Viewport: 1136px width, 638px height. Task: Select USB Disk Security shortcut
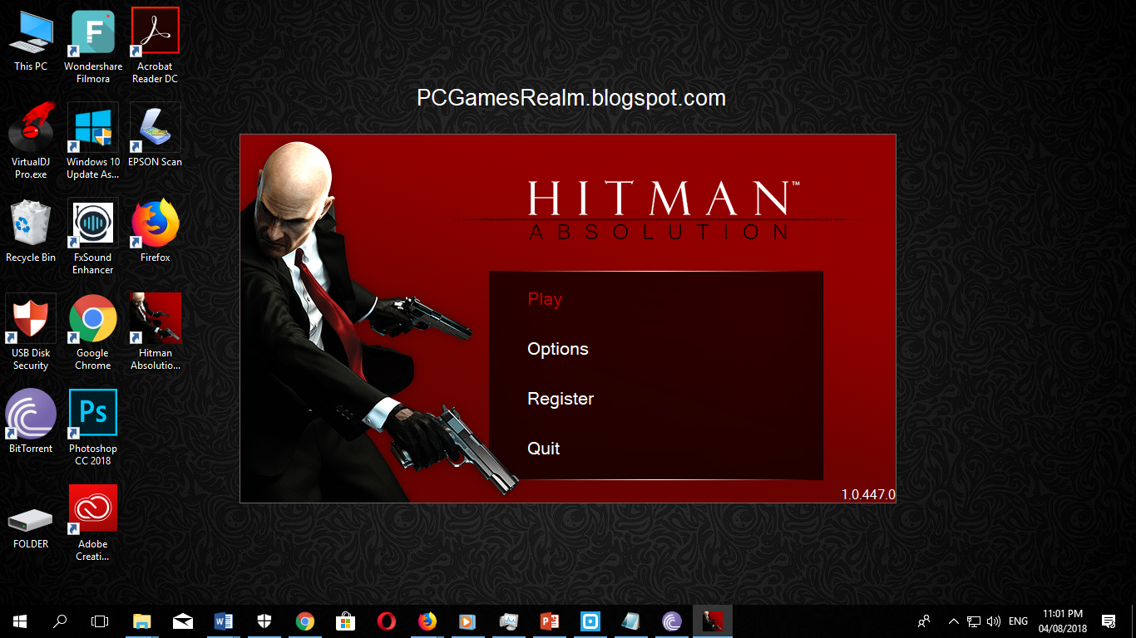point(31,332)
